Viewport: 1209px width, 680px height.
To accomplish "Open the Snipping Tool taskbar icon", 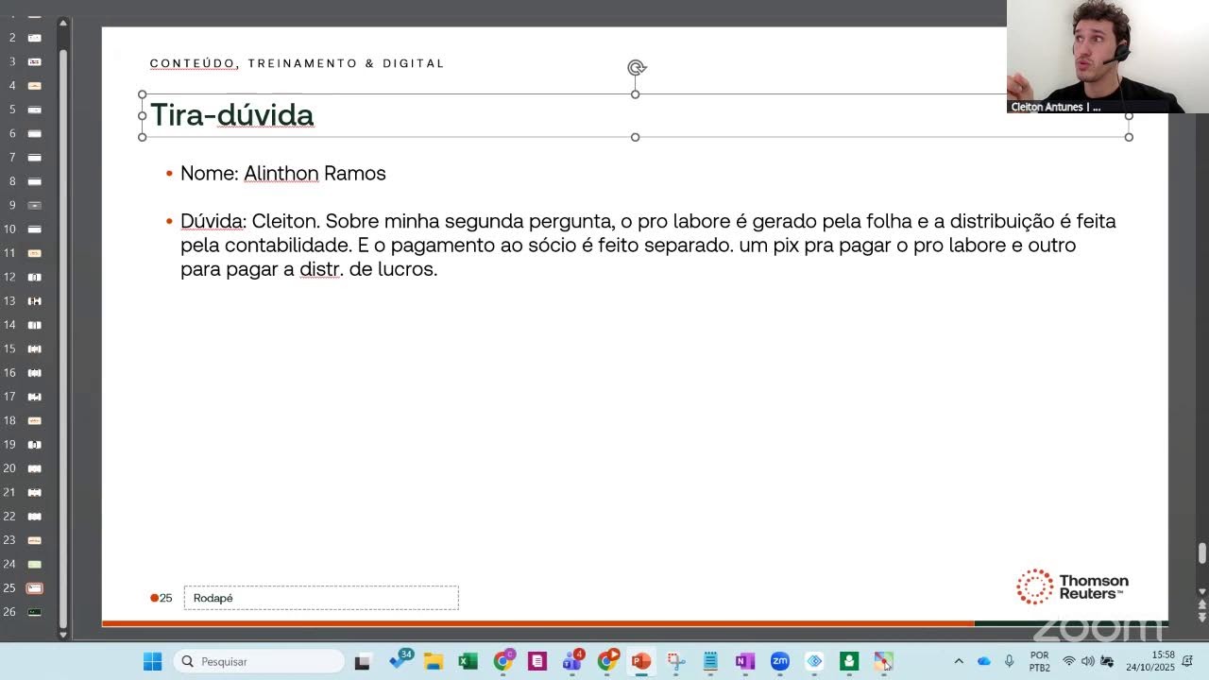I will click(676, 661).
